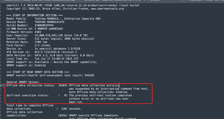Image resolution: width=224 pixels, height=119 pixels.
Task: Click the (0x5b) capabilities code
Action: coord(63,115)
